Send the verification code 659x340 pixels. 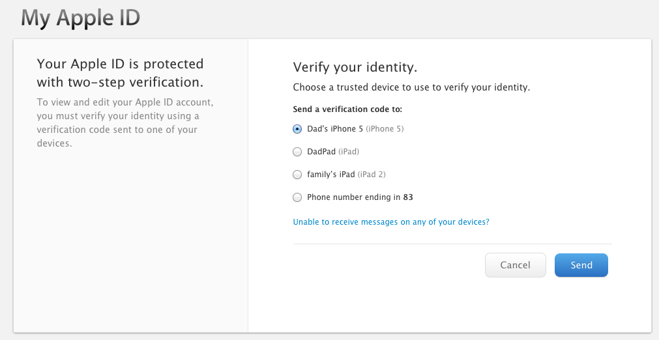(x=581, y=265)
